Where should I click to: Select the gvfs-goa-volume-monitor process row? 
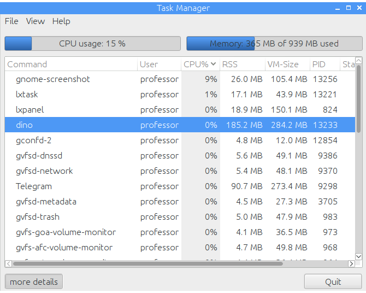click(180, 232)
